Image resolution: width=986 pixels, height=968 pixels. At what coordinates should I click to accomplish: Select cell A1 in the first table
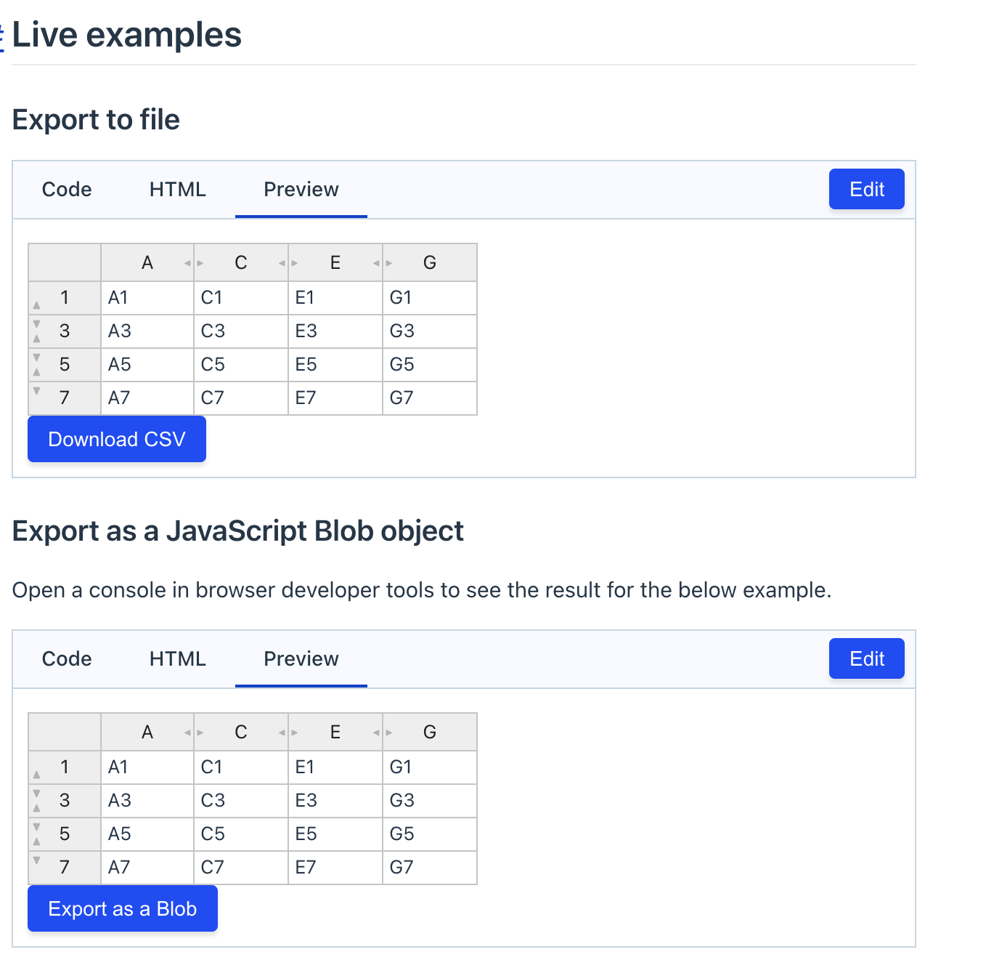pyautogui.click(x=146, y=298)
